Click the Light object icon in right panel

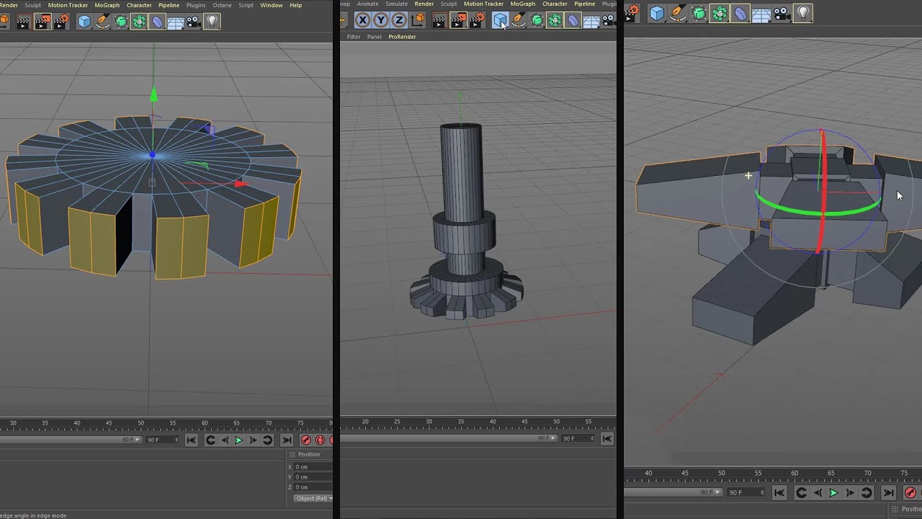tap(803, 13)
